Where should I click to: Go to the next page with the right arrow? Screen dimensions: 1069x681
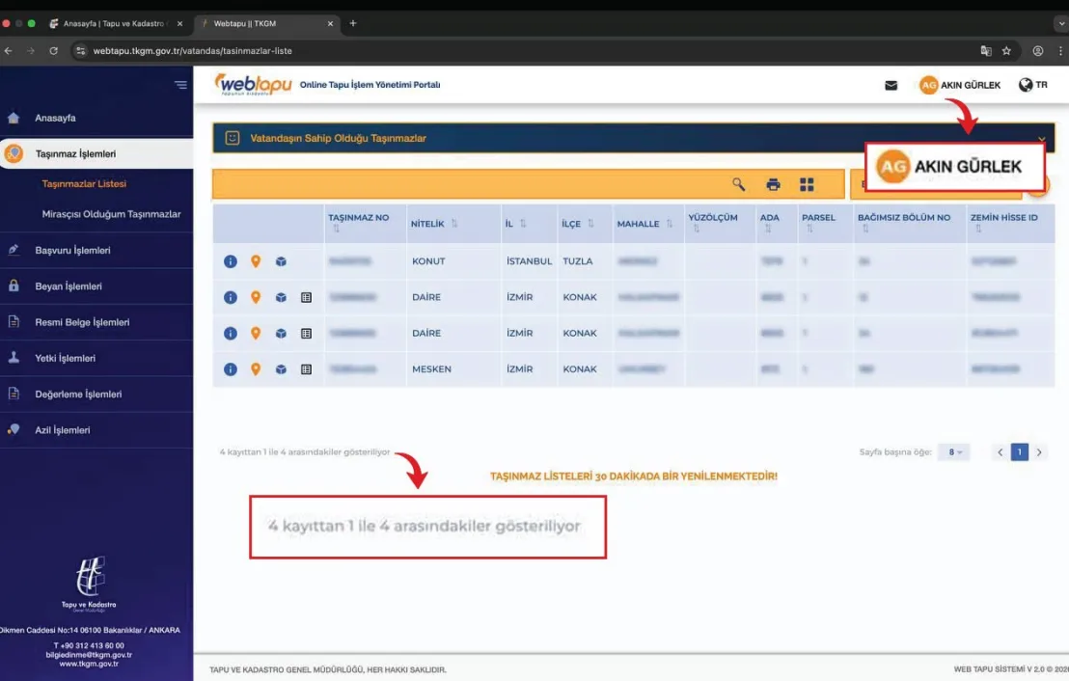coord(1039,450)
